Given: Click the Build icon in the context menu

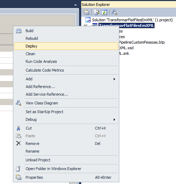Looking at the screenshot, I should click(19, 31).
